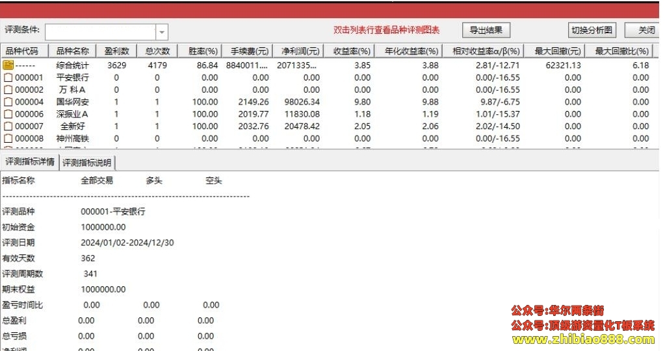Click the document icon for 000001
665x351 pixels.
pos(8,77)
